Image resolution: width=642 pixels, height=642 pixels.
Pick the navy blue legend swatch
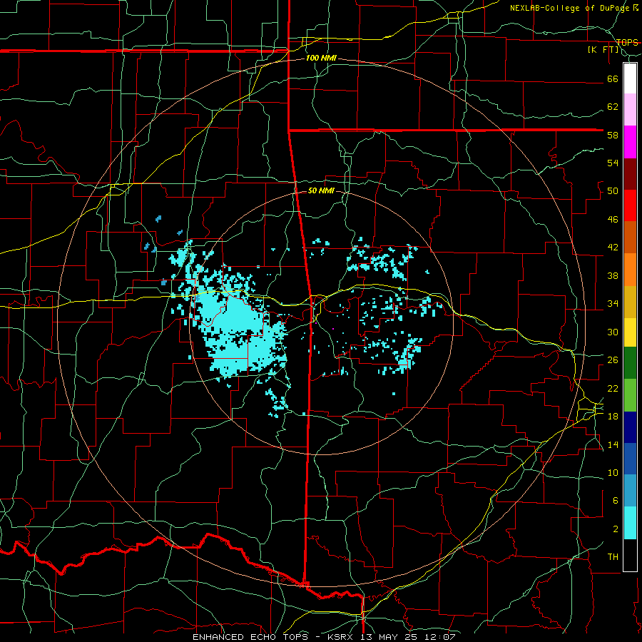630,427
